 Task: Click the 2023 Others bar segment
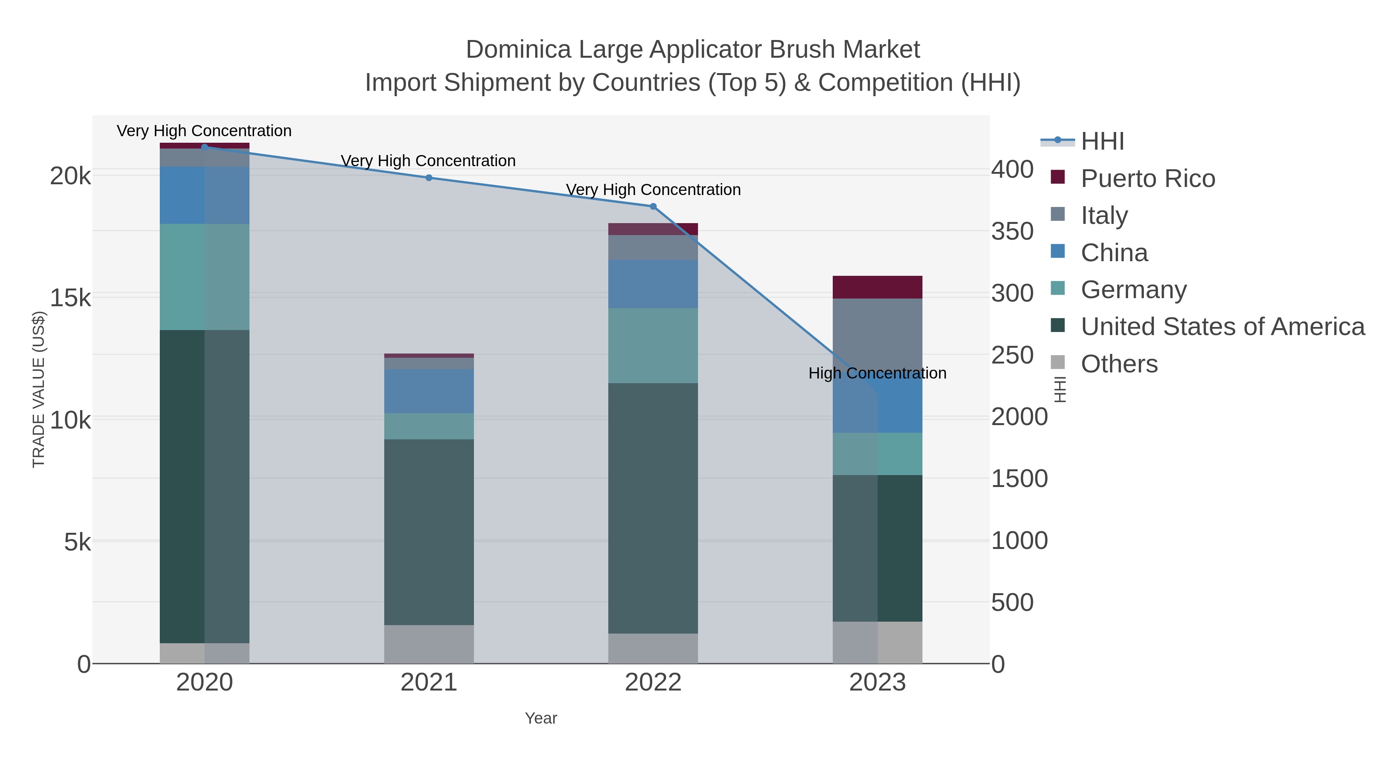pyautogui.click(x=877, y=642)
